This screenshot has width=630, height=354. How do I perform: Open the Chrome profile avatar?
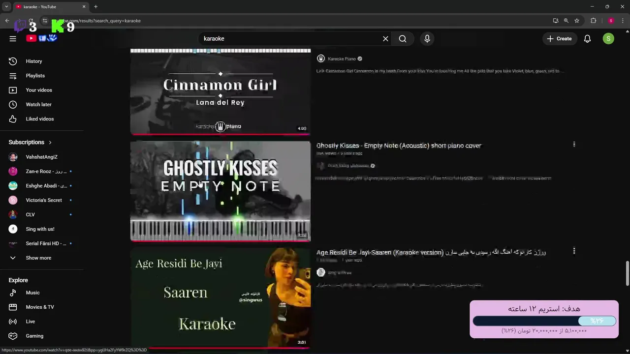[x=611, y=21]
